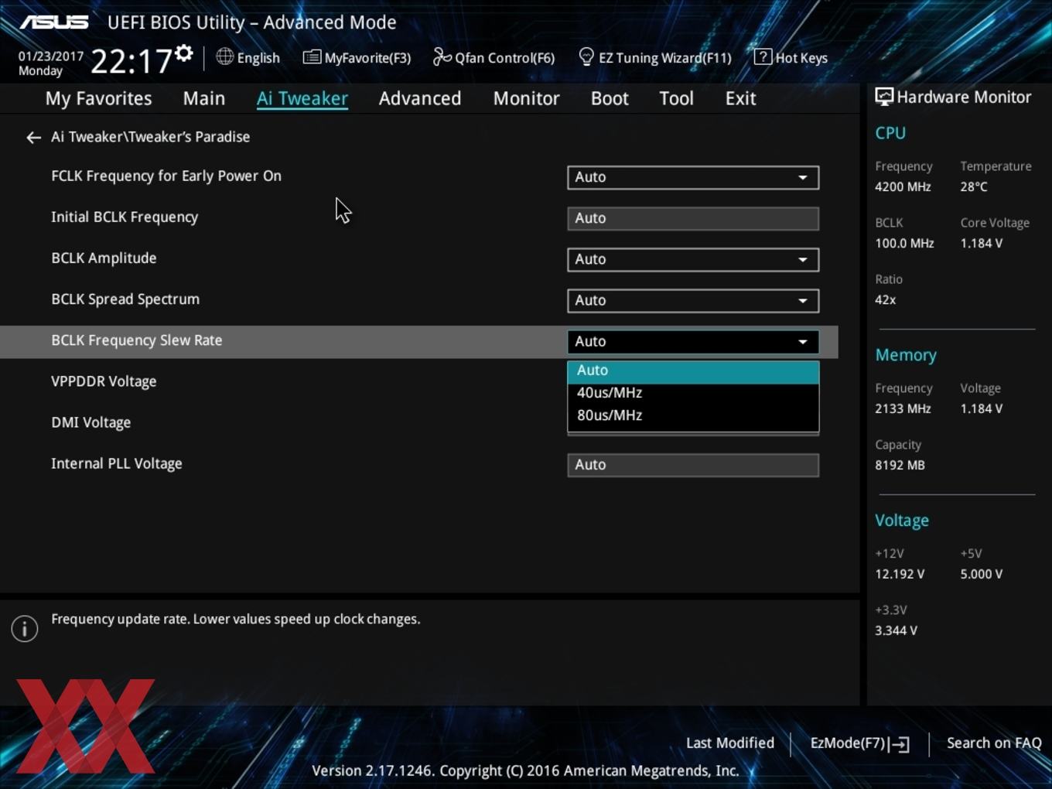Click the EzMode exit arrow icon
This screenshot has width=1052, height=789.
[x=900, y=744]
